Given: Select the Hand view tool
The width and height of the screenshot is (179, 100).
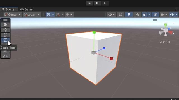Looking at the screenshot, I should 5,25.
